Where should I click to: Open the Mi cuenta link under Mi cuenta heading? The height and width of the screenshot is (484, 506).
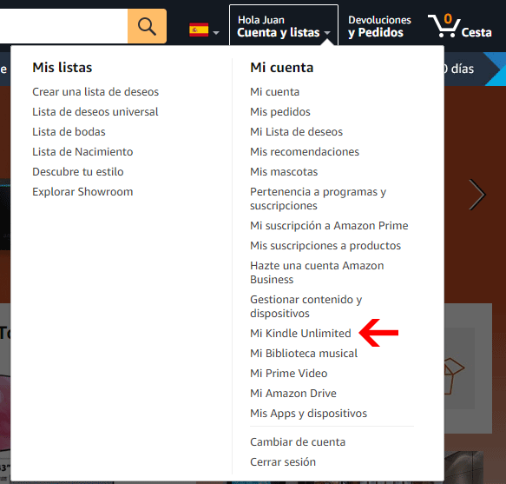(274, 92)
